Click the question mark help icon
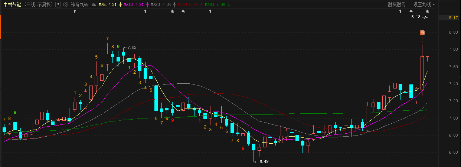Image resolution: width=461 pixels, height=167 pixels. (58, 5)
